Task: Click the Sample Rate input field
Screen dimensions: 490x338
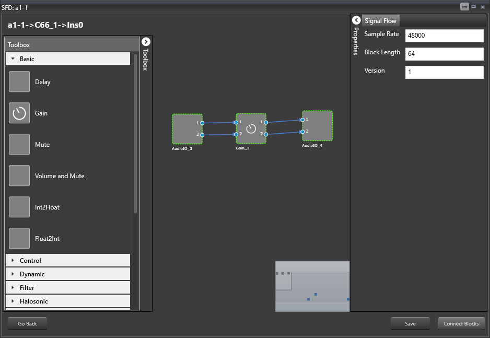Action: click(x=445, y=36)
